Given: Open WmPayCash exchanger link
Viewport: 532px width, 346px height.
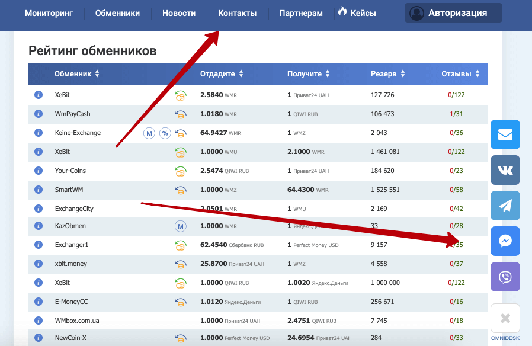Looking at the screenshot, I should [73, 114].
